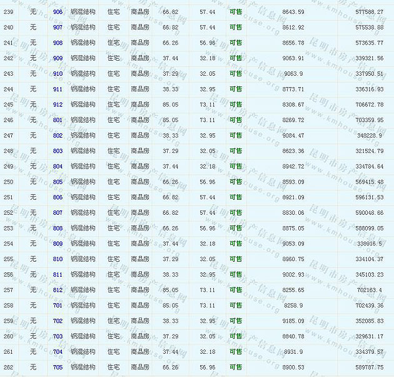Open room 801 link
Viewport: 394px width, 377px height.
[58, 120]
